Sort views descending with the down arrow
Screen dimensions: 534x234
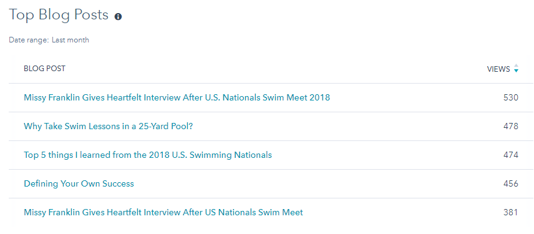[x=517, y=71]
